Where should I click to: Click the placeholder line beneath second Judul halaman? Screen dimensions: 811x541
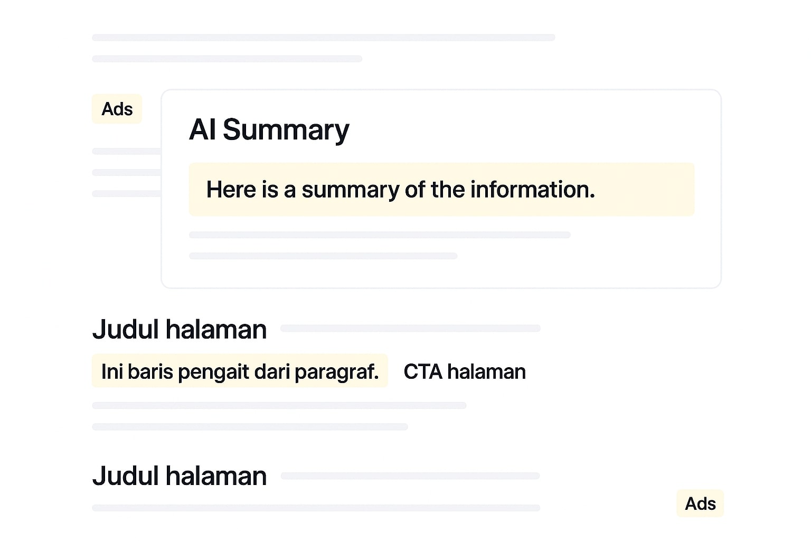click(316, 508)
